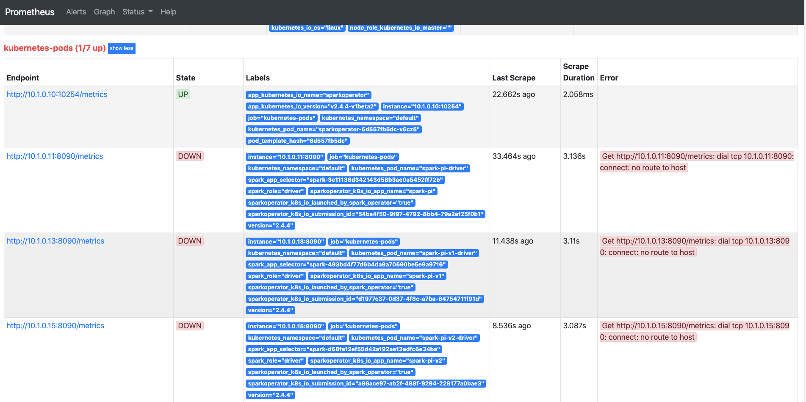806x402 pixels.
Task: Click label sparkoperator_k8s_io_app_name="spark-pi-v1"
Action: pyautogui.click(x=377, y=276)
